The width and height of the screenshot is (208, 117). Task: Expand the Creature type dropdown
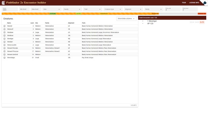[x=113, y=9]
